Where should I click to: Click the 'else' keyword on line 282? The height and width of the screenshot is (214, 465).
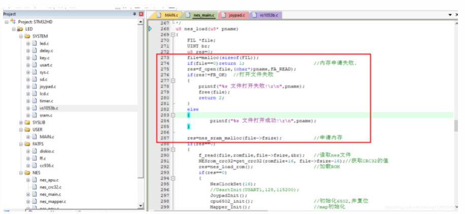click(x=193, y=110)
